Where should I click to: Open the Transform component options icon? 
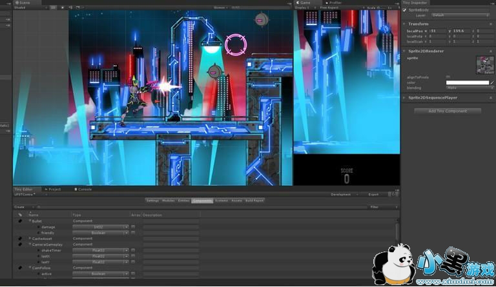pyautogui.click(x=491, y=24)
